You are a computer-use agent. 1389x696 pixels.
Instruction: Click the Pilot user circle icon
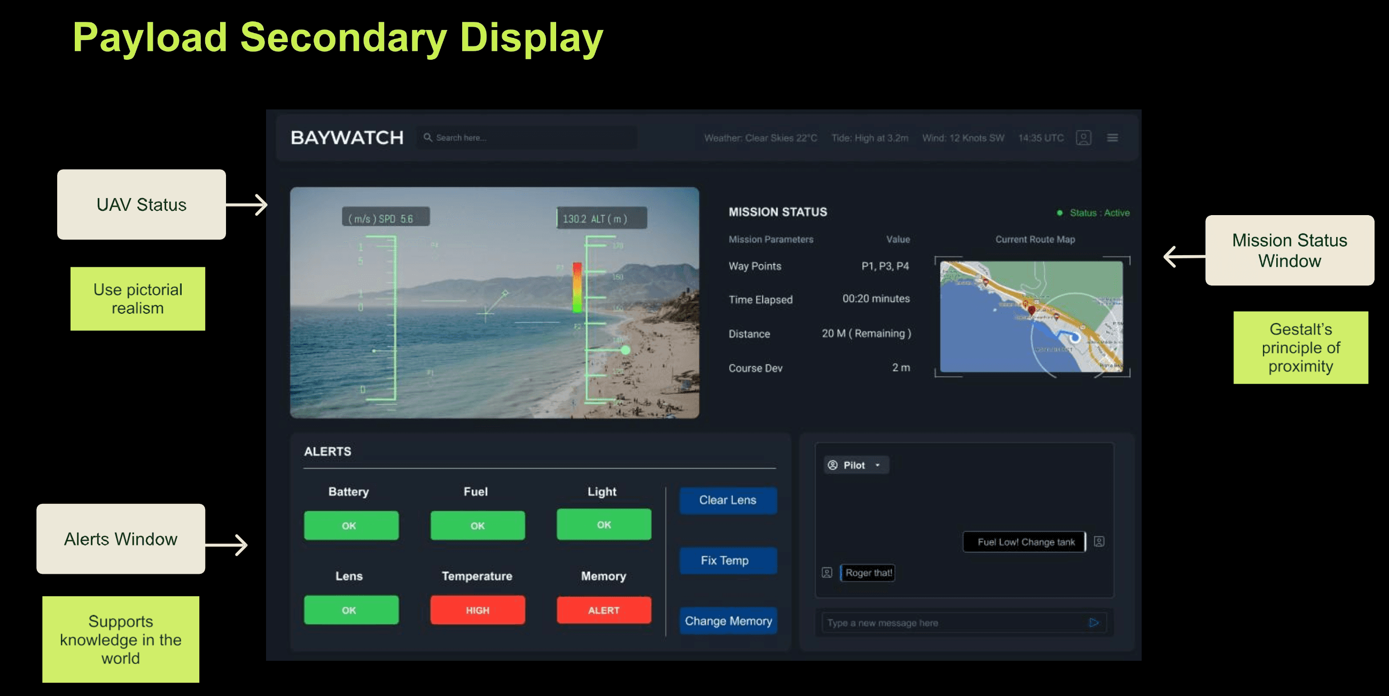(832, 465)
